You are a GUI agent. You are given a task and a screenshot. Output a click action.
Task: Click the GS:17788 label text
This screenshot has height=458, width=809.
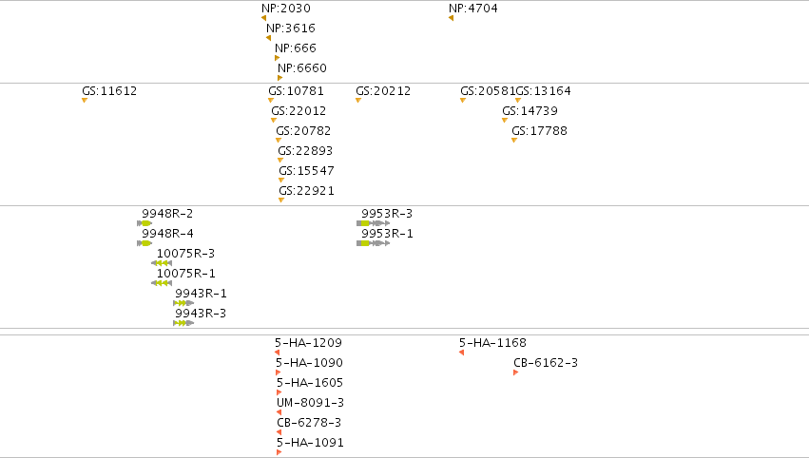[539, 131]
